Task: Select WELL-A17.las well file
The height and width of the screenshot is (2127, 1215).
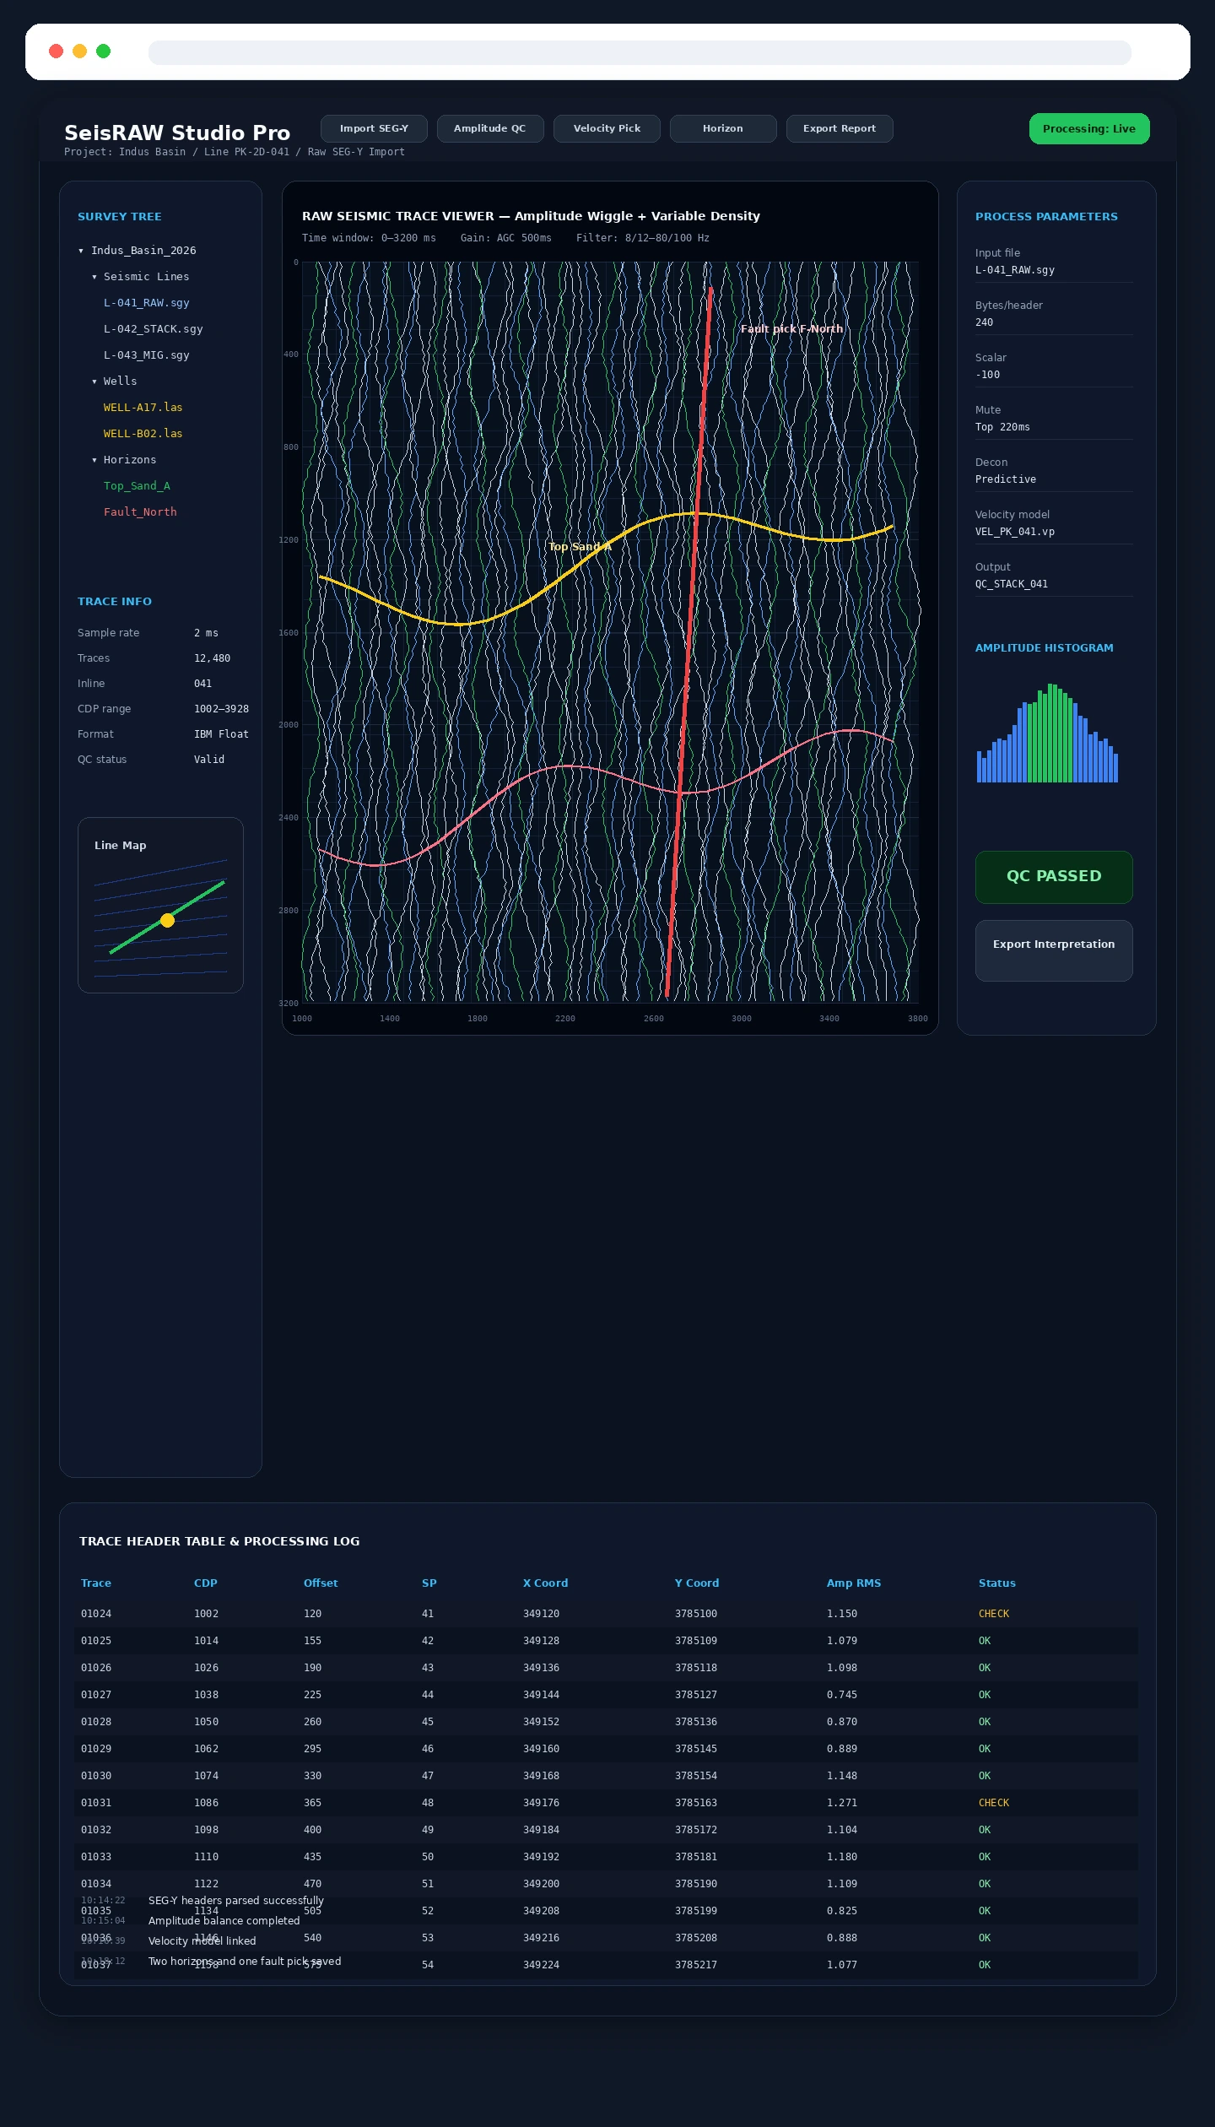Action: tap(143, 408)
